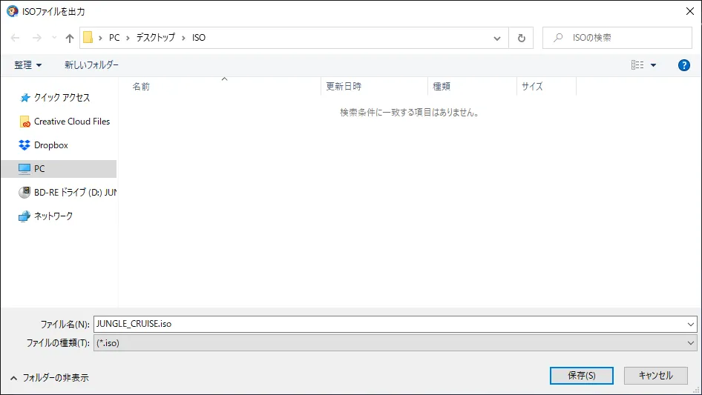Screen dimensions: 702x395
Task: Open help with the question mark icon
Action: coord(683,65)
